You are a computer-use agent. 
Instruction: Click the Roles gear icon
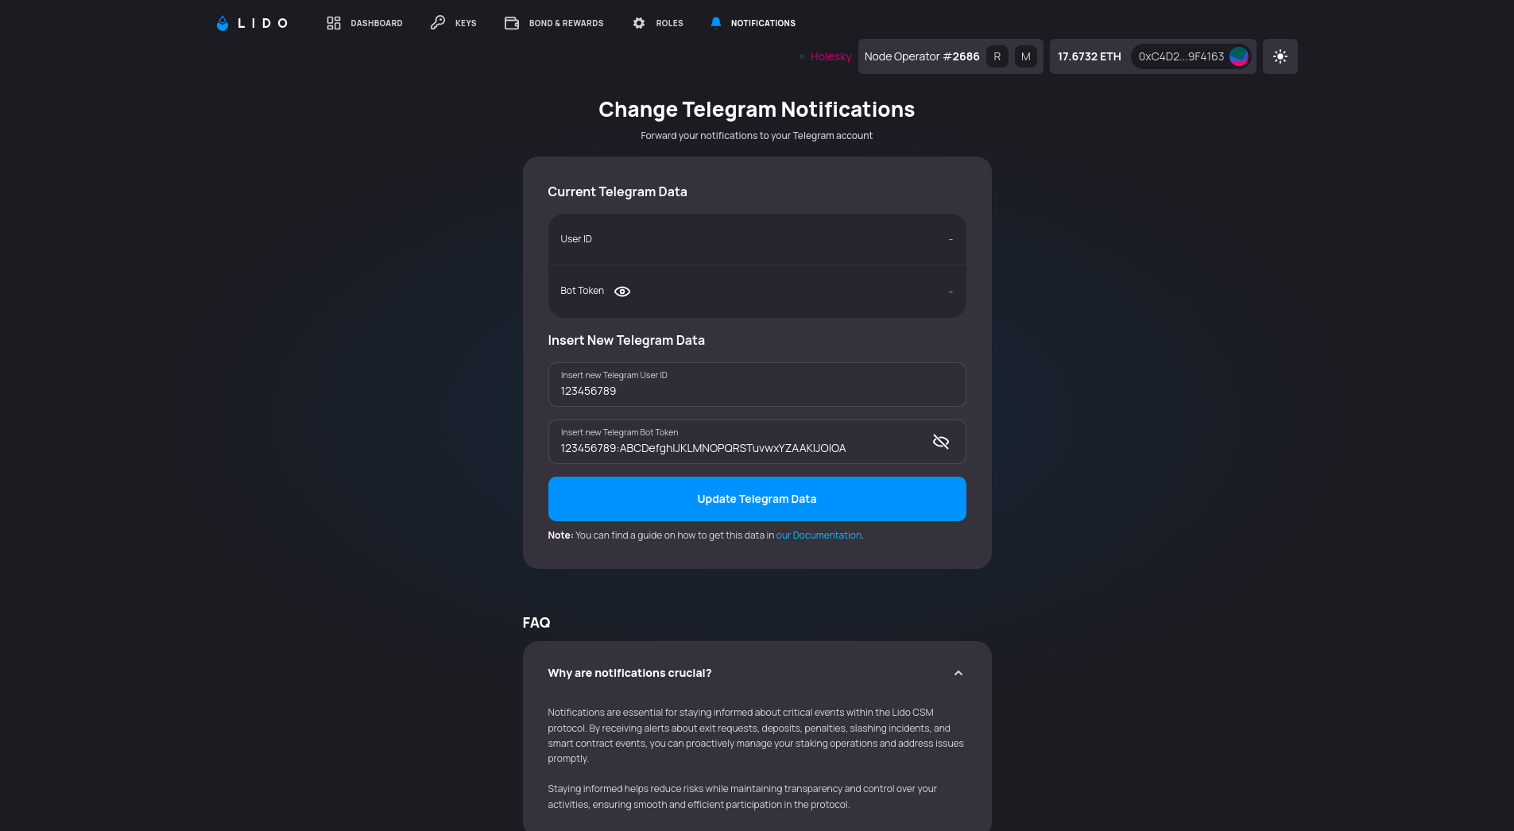[638, 23]
